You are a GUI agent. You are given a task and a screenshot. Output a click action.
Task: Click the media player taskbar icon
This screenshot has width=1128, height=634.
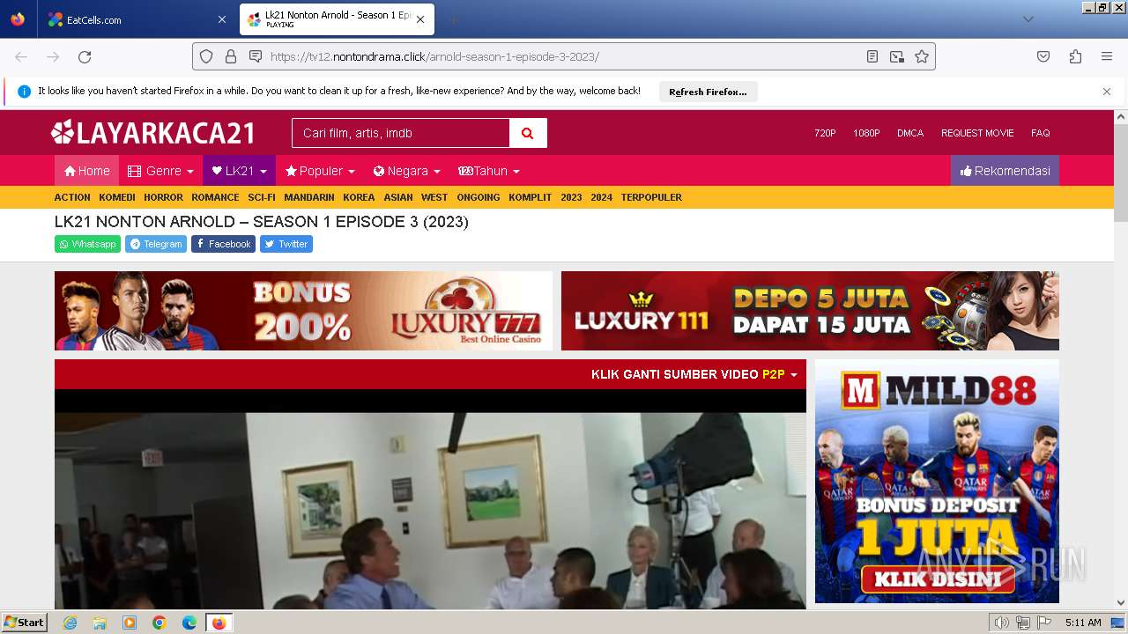coord(130,623)
